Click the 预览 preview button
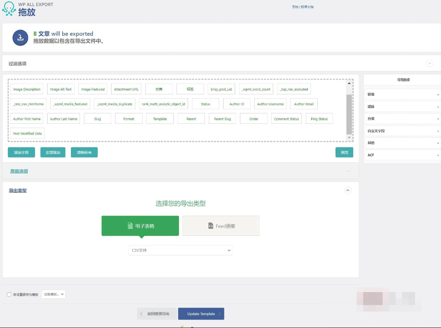The image size is (441, 328). (344, 152)
